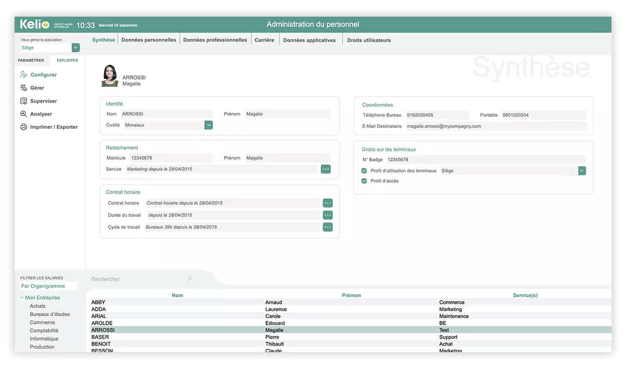Open the Carrière tab
The height and width of the screenshot is (374, 624).
pyautogui.click(x=265, y=39)
